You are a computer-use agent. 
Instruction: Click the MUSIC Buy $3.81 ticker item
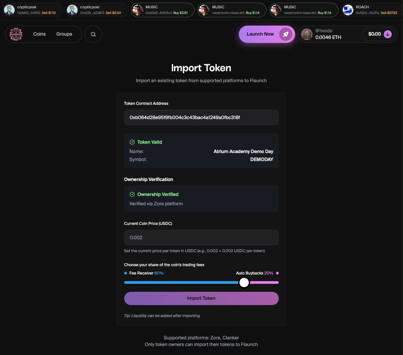[x=163, y=10]
